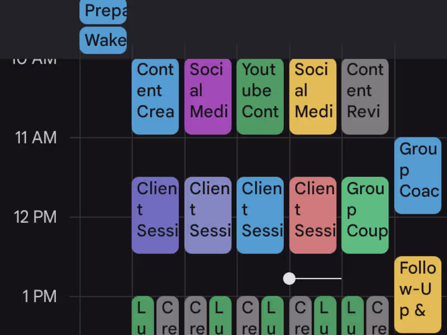Image resolution: width=447 pixels, height=335 pixels.
Task: Select the blue Content Crea event
Action: point(155,96)
